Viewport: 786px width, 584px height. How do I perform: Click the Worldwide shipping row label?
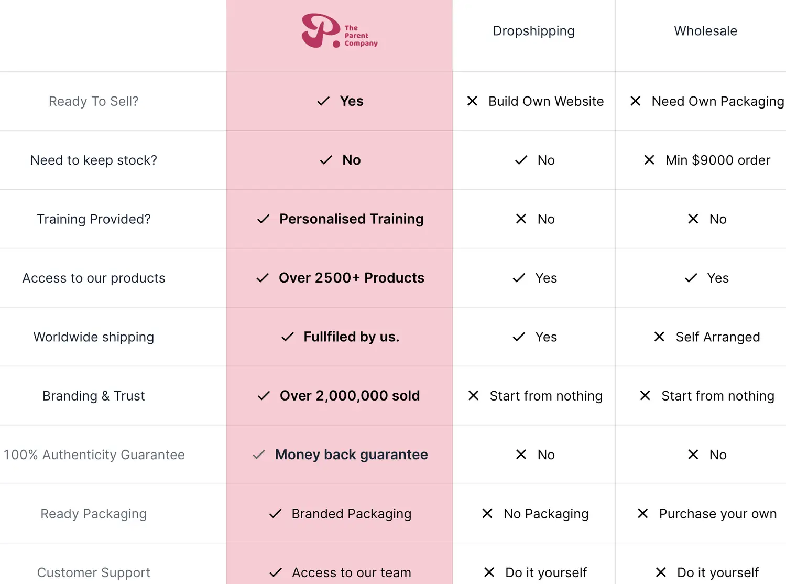(93, 337)
